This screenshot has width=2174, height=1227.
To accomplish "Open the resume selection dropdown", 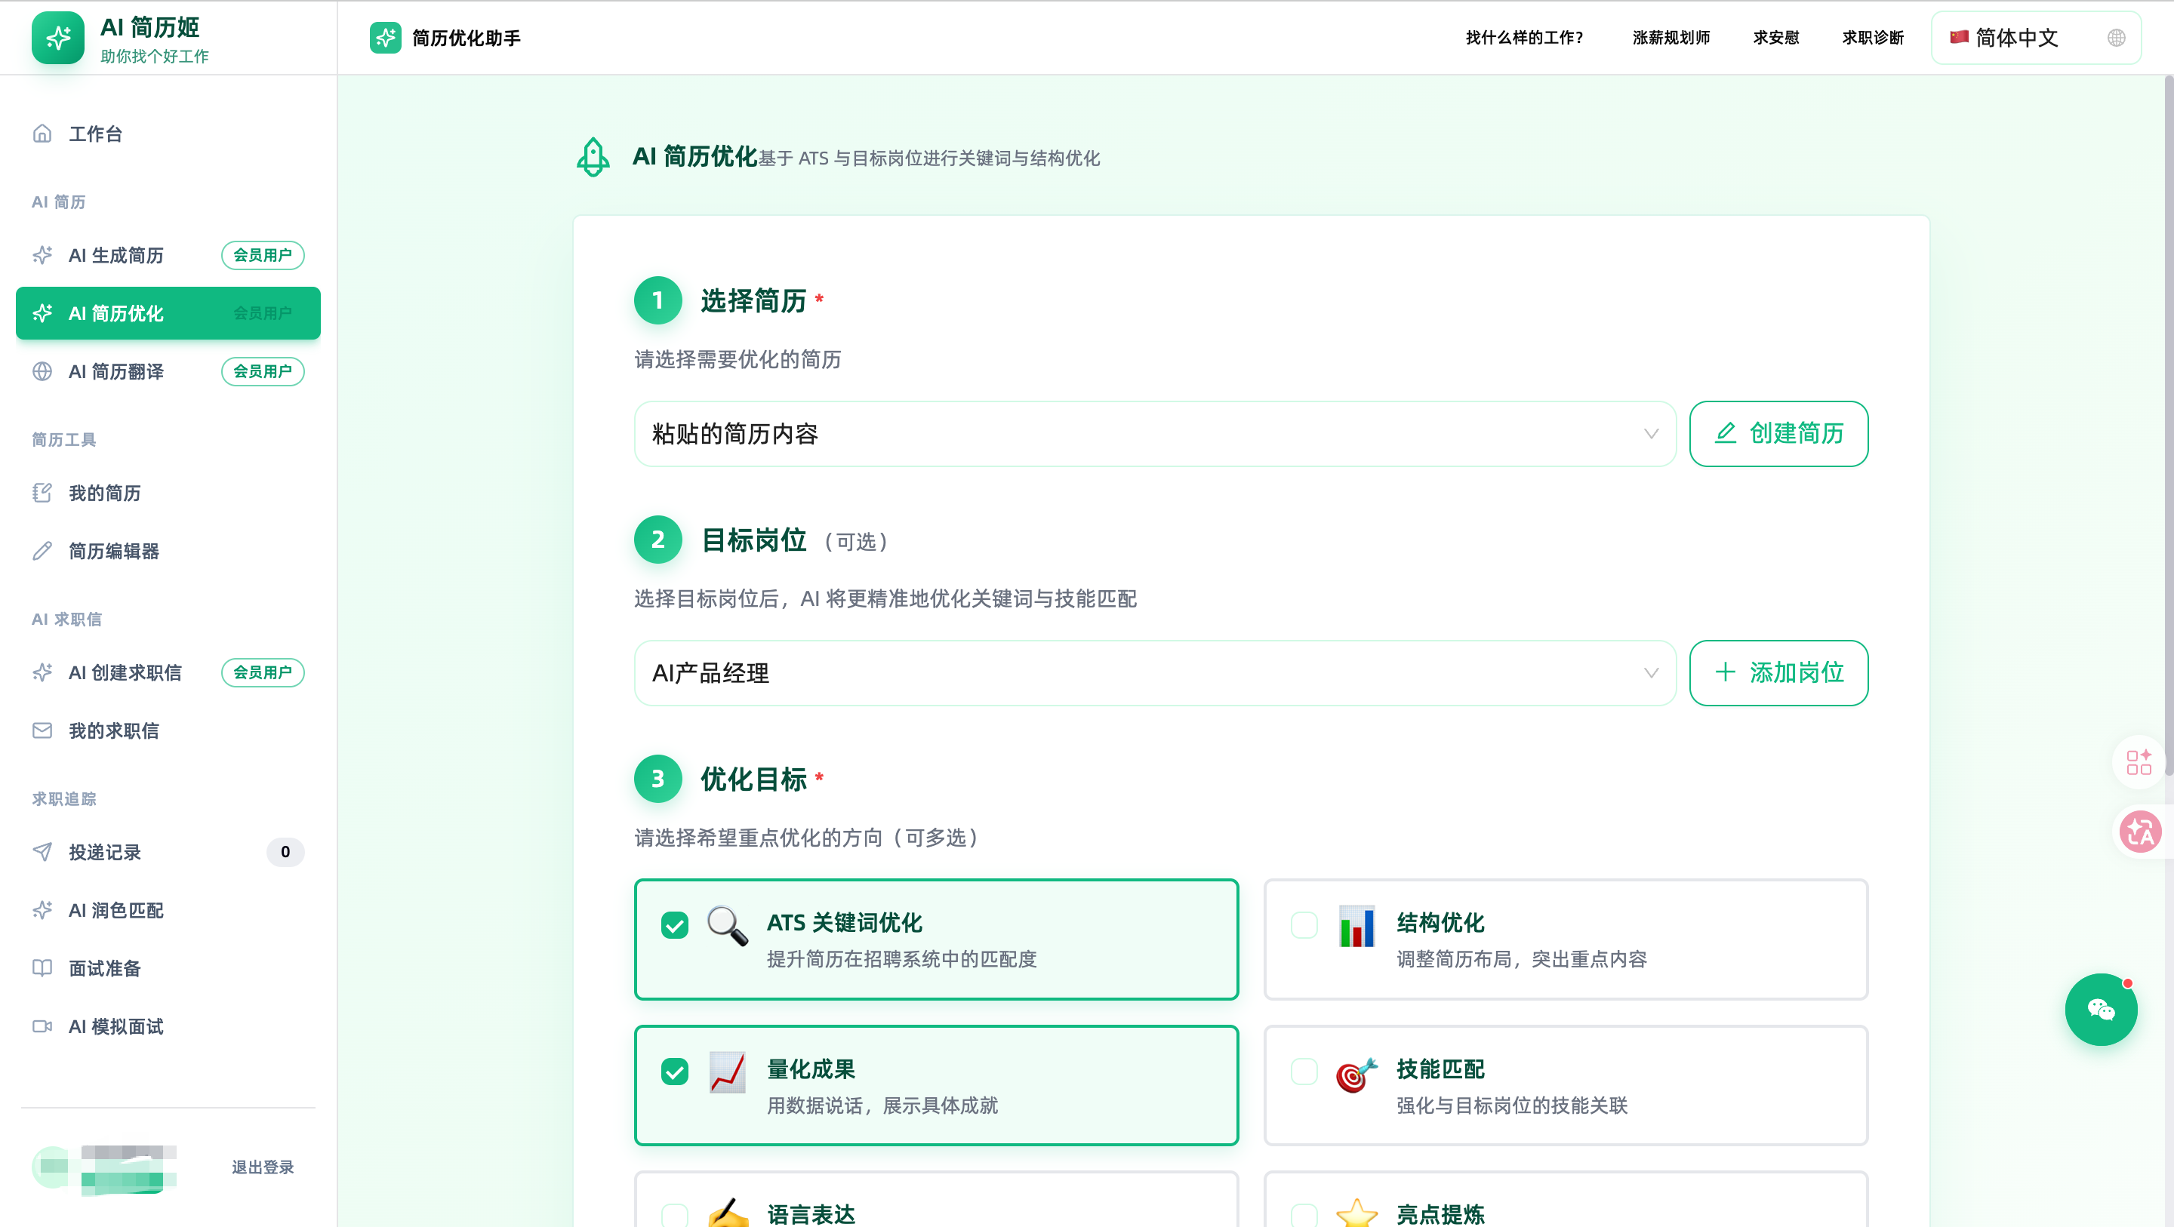I will [x=1154, y=434].
